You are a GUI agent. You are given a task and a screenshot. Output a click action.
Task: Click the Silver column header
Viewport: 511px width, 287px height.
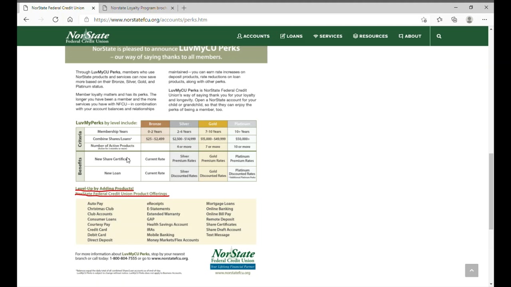184,124
